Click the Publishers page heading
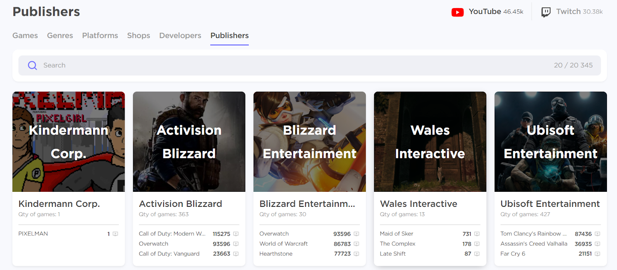617x270 pixels. 46,12
